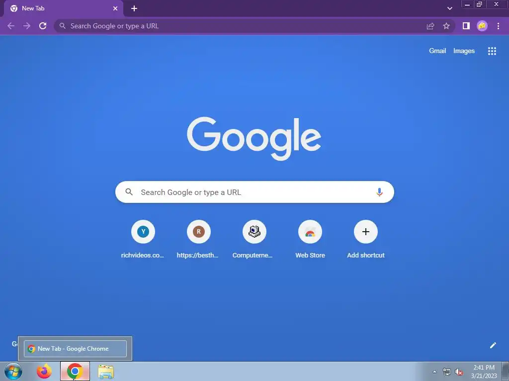Open the richvideos.co... shortcut
This screenshot has height=381, width=509.
(x=143, y=240)
